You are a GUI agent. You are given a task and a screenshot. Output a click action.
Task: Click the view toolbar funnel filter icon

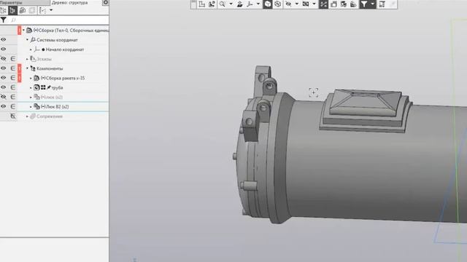pos(364,4)
